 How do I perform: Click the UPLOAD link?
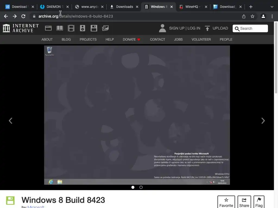220,28
